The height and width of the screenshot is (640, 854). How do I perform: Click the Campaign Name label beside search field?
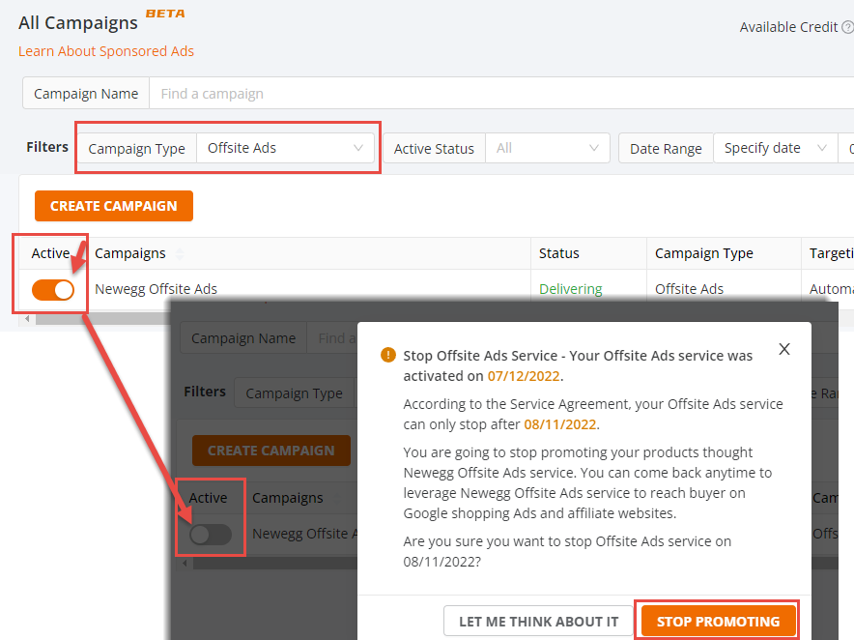pos(86,94)
